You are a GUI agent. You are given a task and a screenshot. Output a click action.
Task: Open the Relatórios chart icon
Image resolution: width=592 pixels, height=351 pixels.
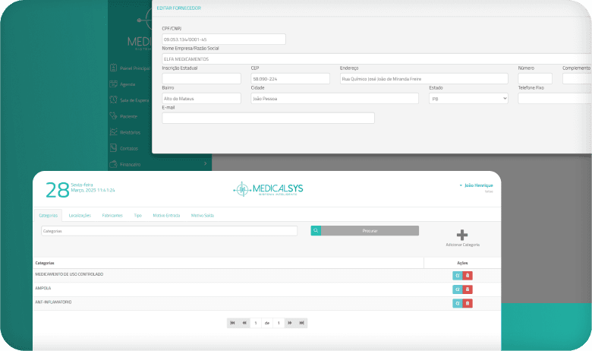pyautogui.click(x=114, y=132)
